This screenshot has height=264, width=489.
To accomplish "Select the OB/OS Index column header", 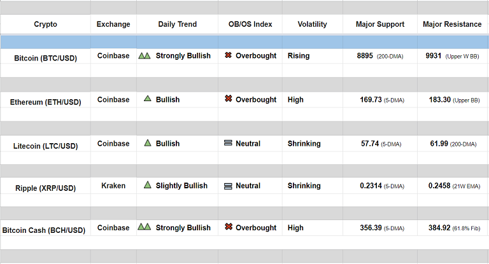I will click(250, 25).
